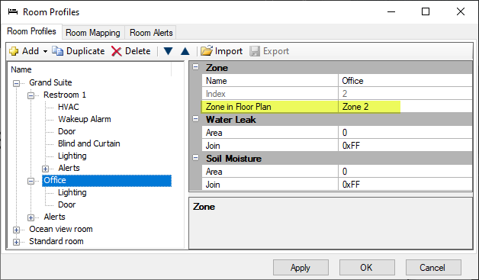Click the OK button

pos(367,268)
